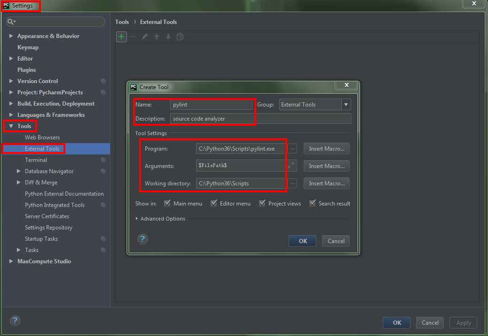
Task: Click Tools in the breadcrumb header
Action: pyautogui.click(x=122, y=22)
